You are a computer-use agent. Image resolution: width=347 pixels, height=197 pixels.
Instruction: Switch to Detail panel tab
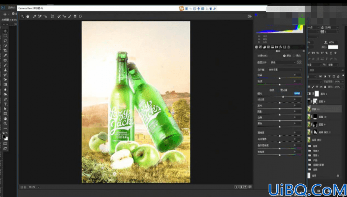[264, 47]
